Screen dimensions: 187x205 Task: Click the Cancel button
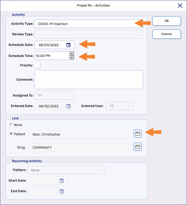tap(166, 34)
